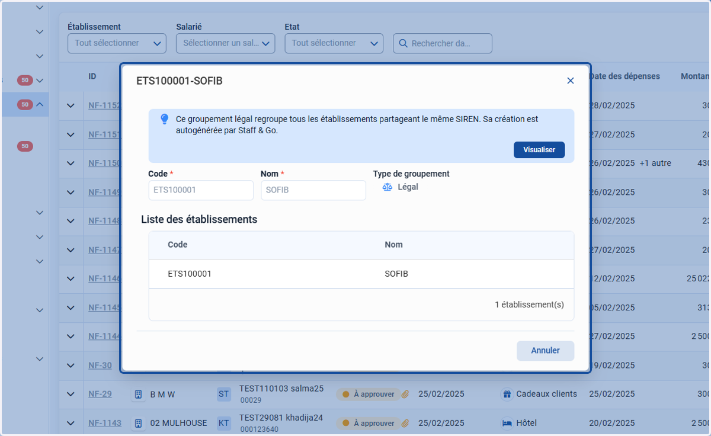Click the Hôtel bed icon
This screenshot has height=436, width=711.
click(507, 423)
